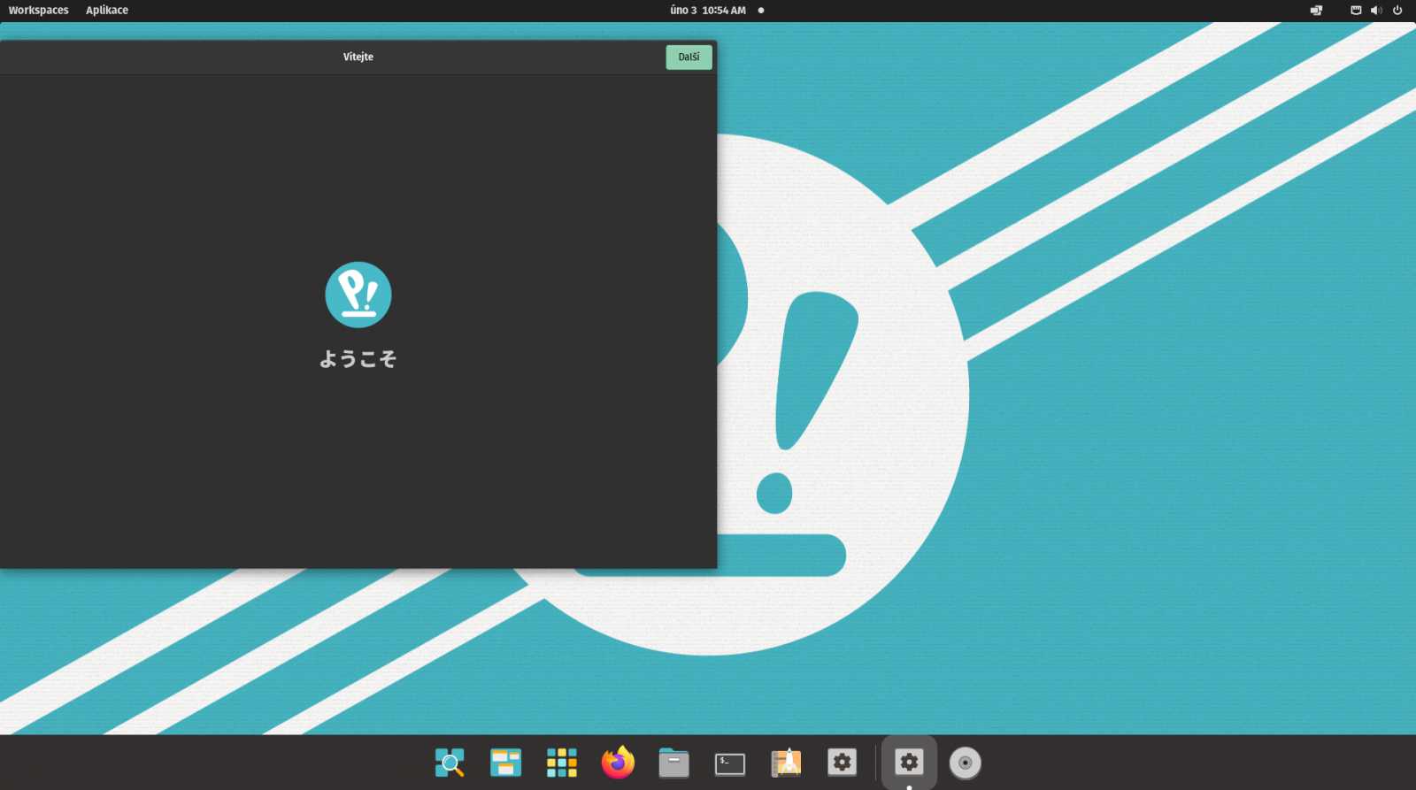Open the power menu icon
1416x790 pixels.
click(1397, 11)
